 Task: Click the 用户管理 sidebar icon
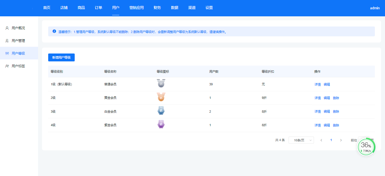click(x=7, y=41)
